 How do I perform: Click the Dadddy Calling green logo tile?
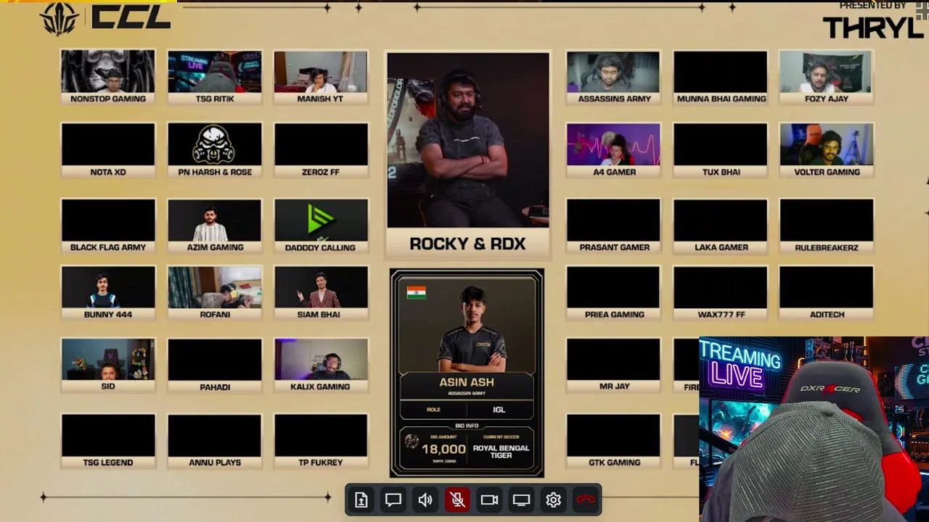(x=321, y=225)
